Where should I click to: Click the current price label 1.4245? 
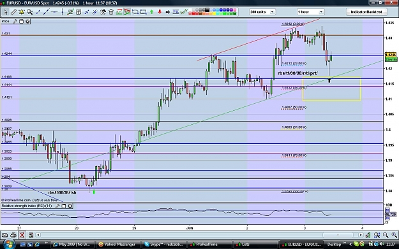(391, 55)
